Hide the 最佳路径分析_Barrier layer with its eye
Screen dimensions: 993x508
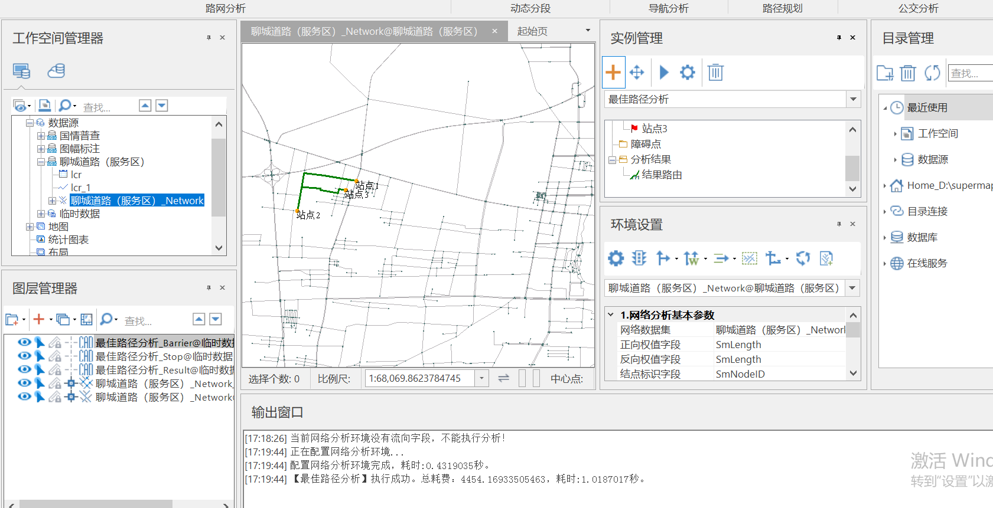coord(24,342)
